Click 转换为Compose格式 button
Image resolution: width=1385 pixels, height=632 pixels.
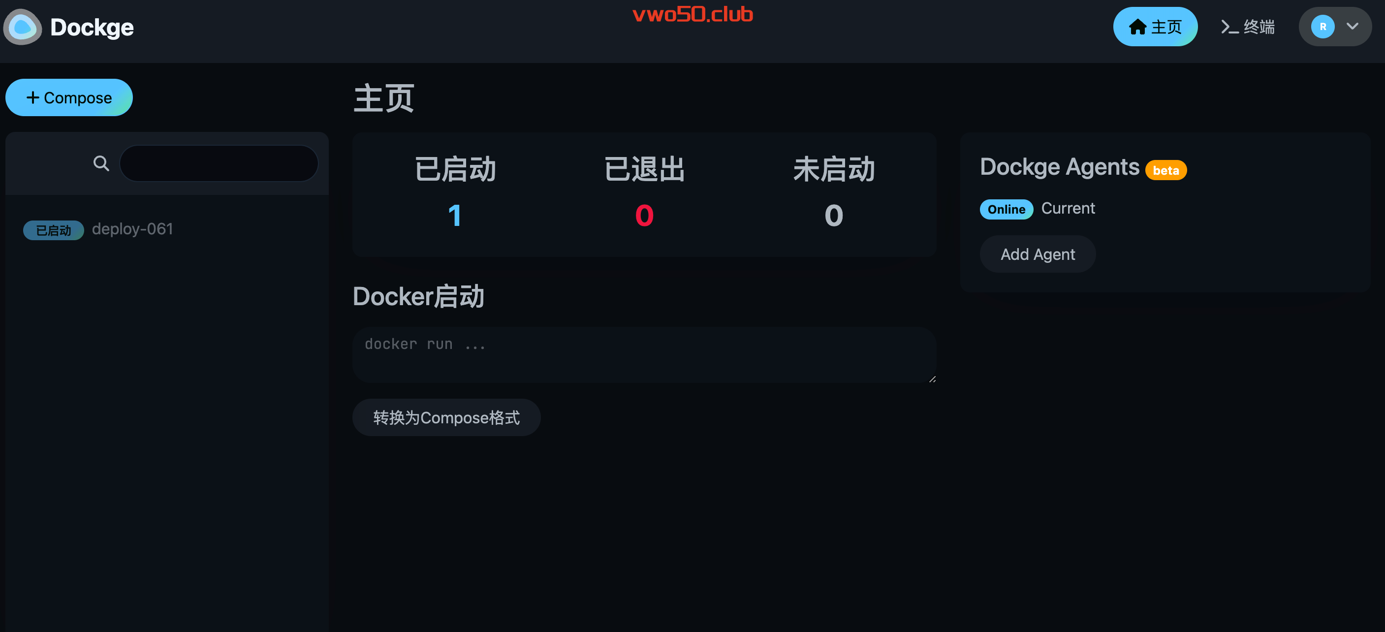click(446, 417)
